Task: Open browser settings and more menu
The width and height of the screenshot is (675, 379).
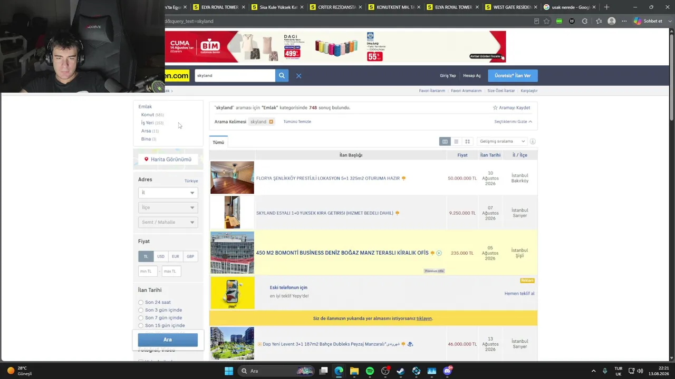Action: [624, 21]
